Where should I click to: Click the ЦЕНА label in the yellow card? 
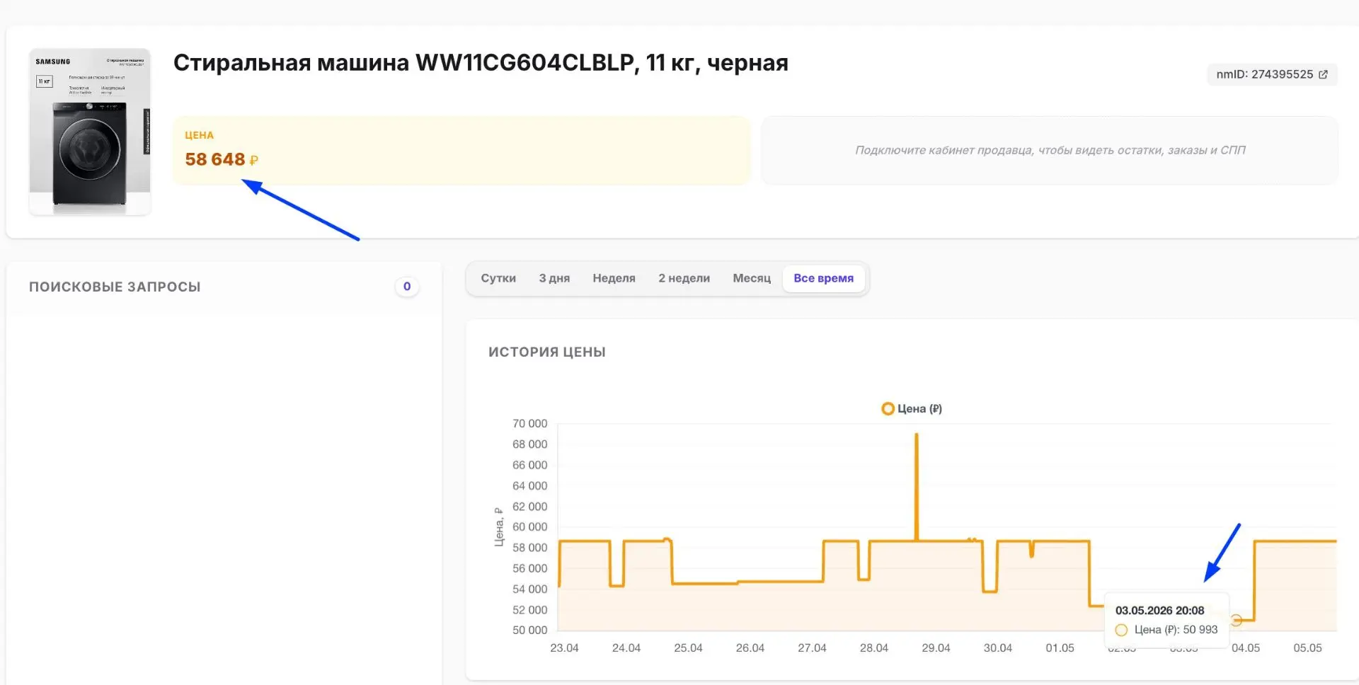tap(199, 135)
